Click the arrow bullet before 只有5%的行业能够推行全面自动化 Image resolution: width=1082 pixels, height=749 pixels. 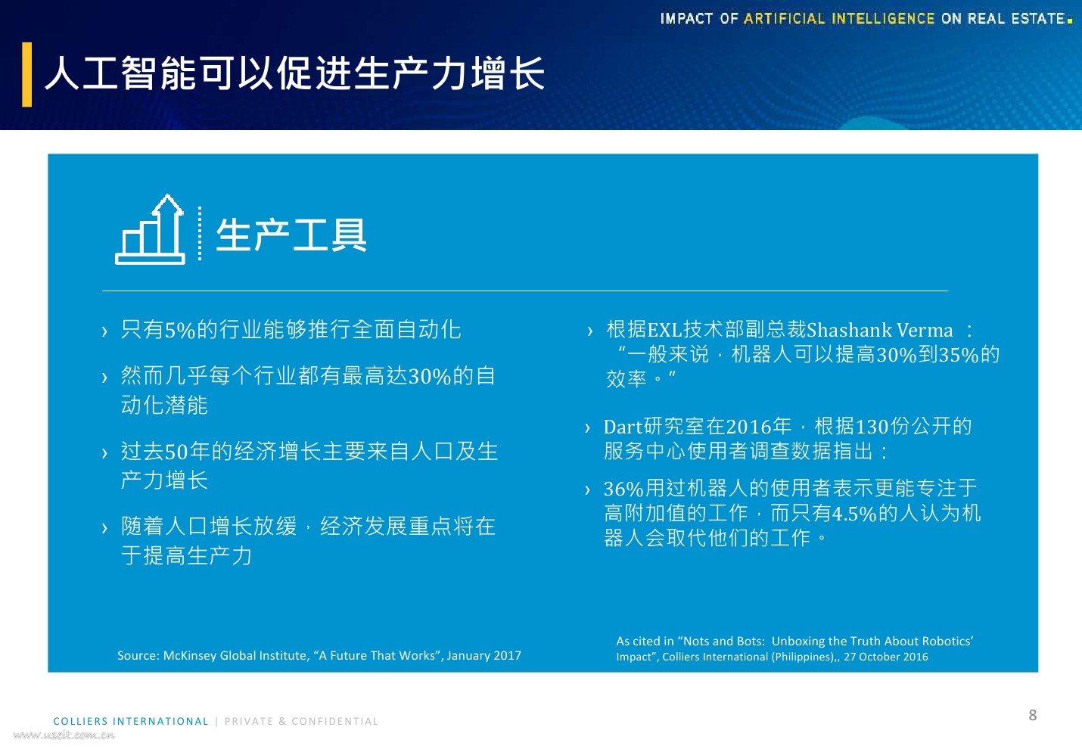(x=104, y=331)
